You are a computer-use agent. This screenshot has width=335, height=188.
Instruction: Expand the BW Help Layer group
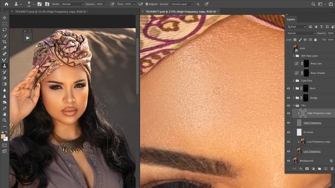coord(294,56)
